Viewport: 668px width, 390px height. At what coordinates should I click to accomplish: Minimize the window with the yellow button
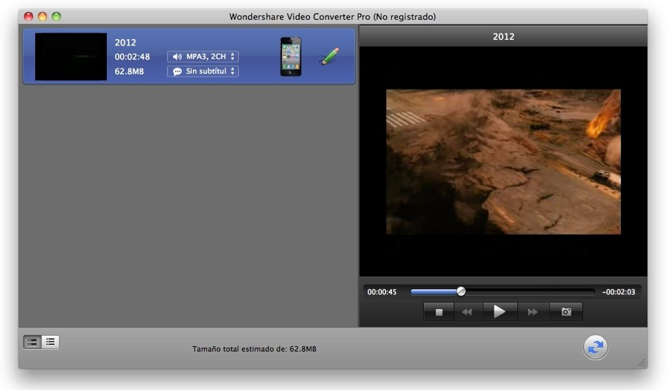(42, 16)
